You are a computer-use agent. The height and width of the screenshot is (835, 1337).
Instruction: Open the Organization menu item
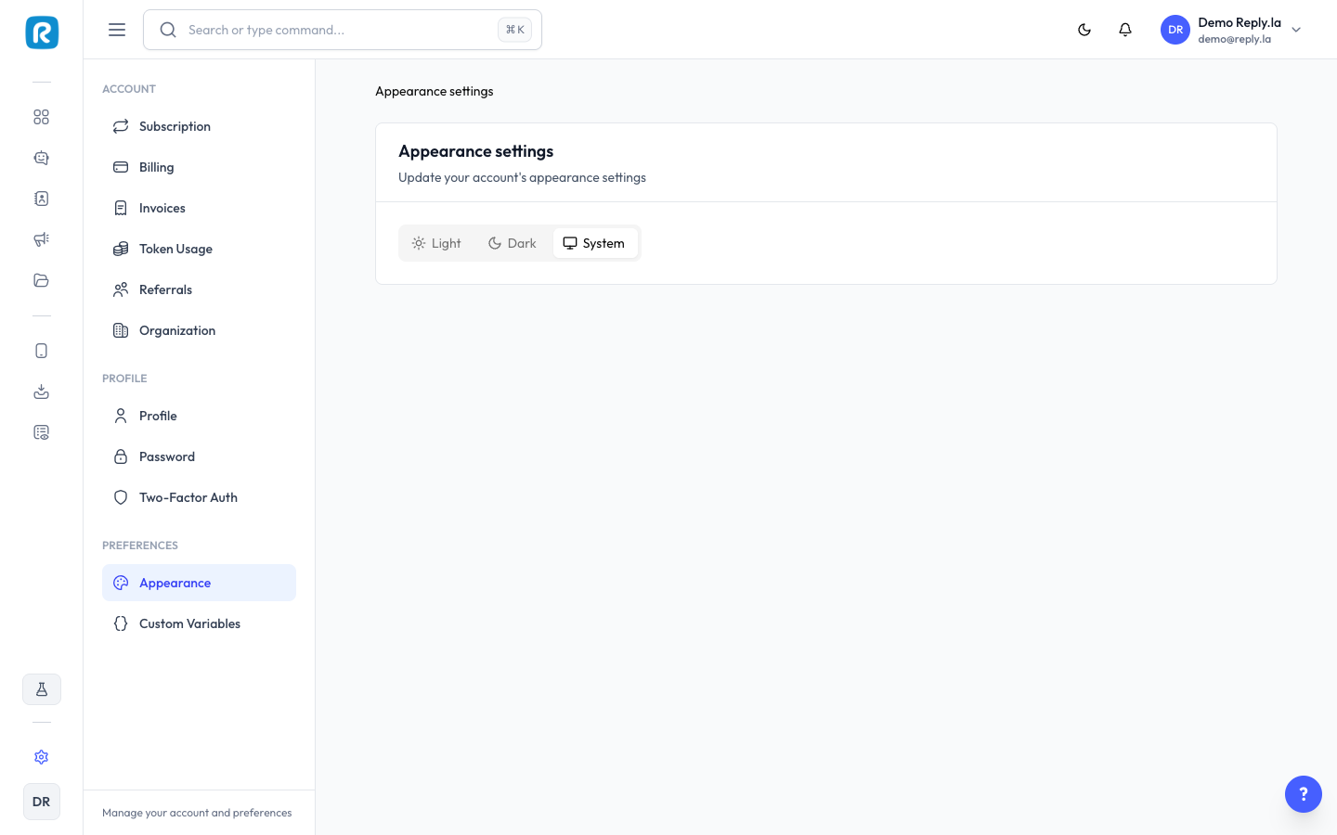[199, 330]
